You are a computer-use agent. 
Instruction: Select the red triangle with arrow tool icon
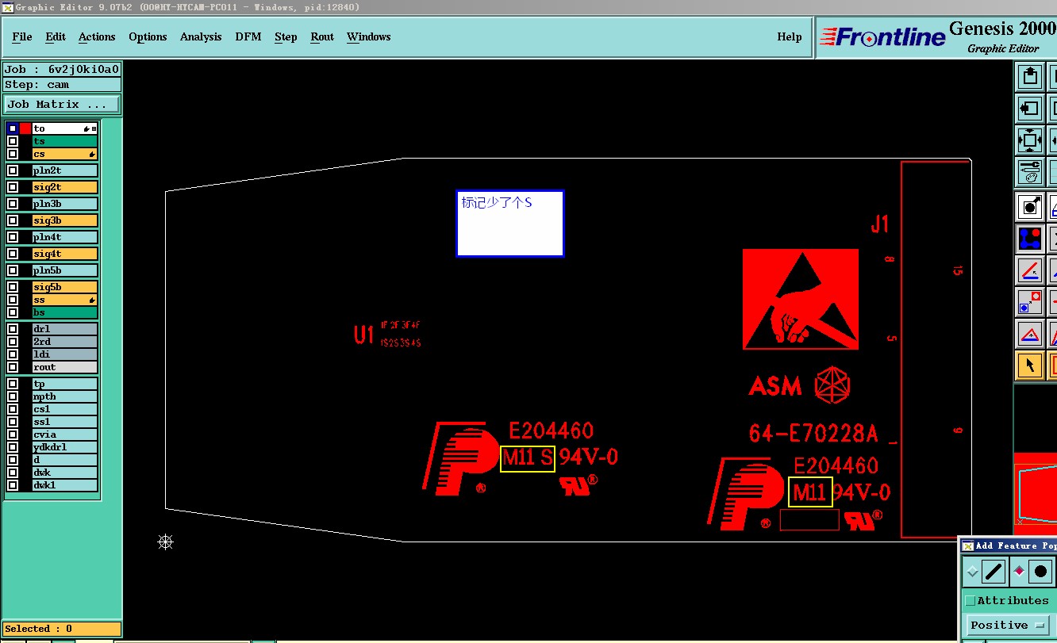pyautogui.click(x=1030, y=334)
